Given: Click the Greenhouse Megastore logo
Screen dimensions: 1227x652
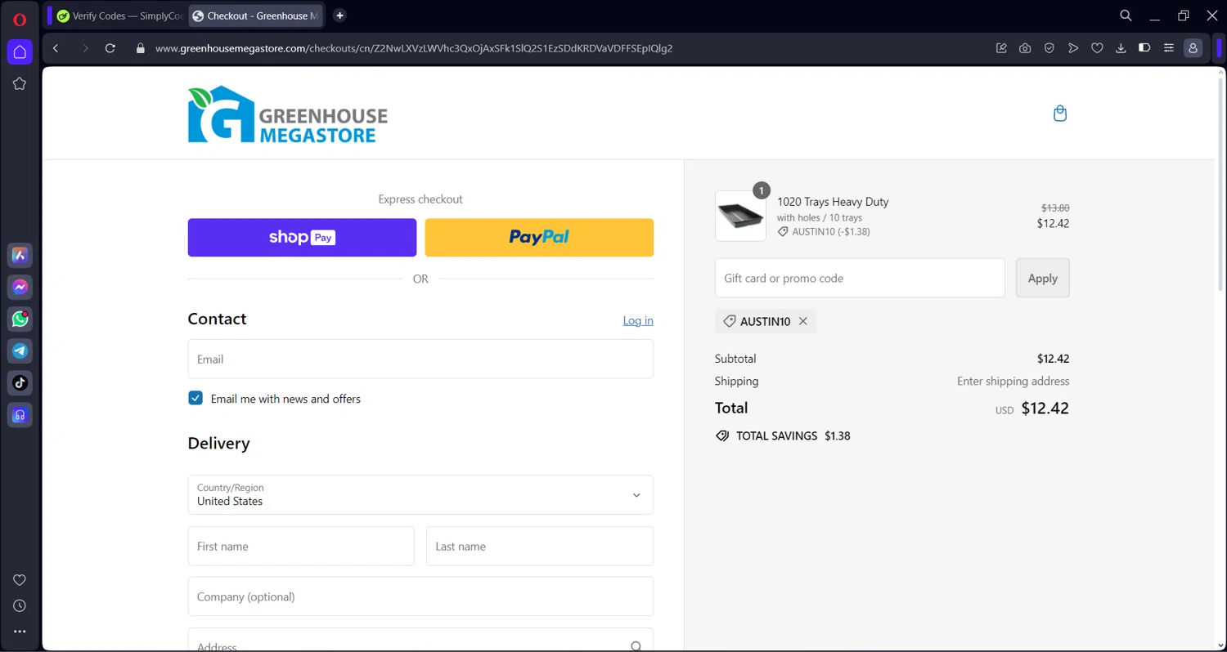Looking at the screenshot, I should tap(288, 114).
